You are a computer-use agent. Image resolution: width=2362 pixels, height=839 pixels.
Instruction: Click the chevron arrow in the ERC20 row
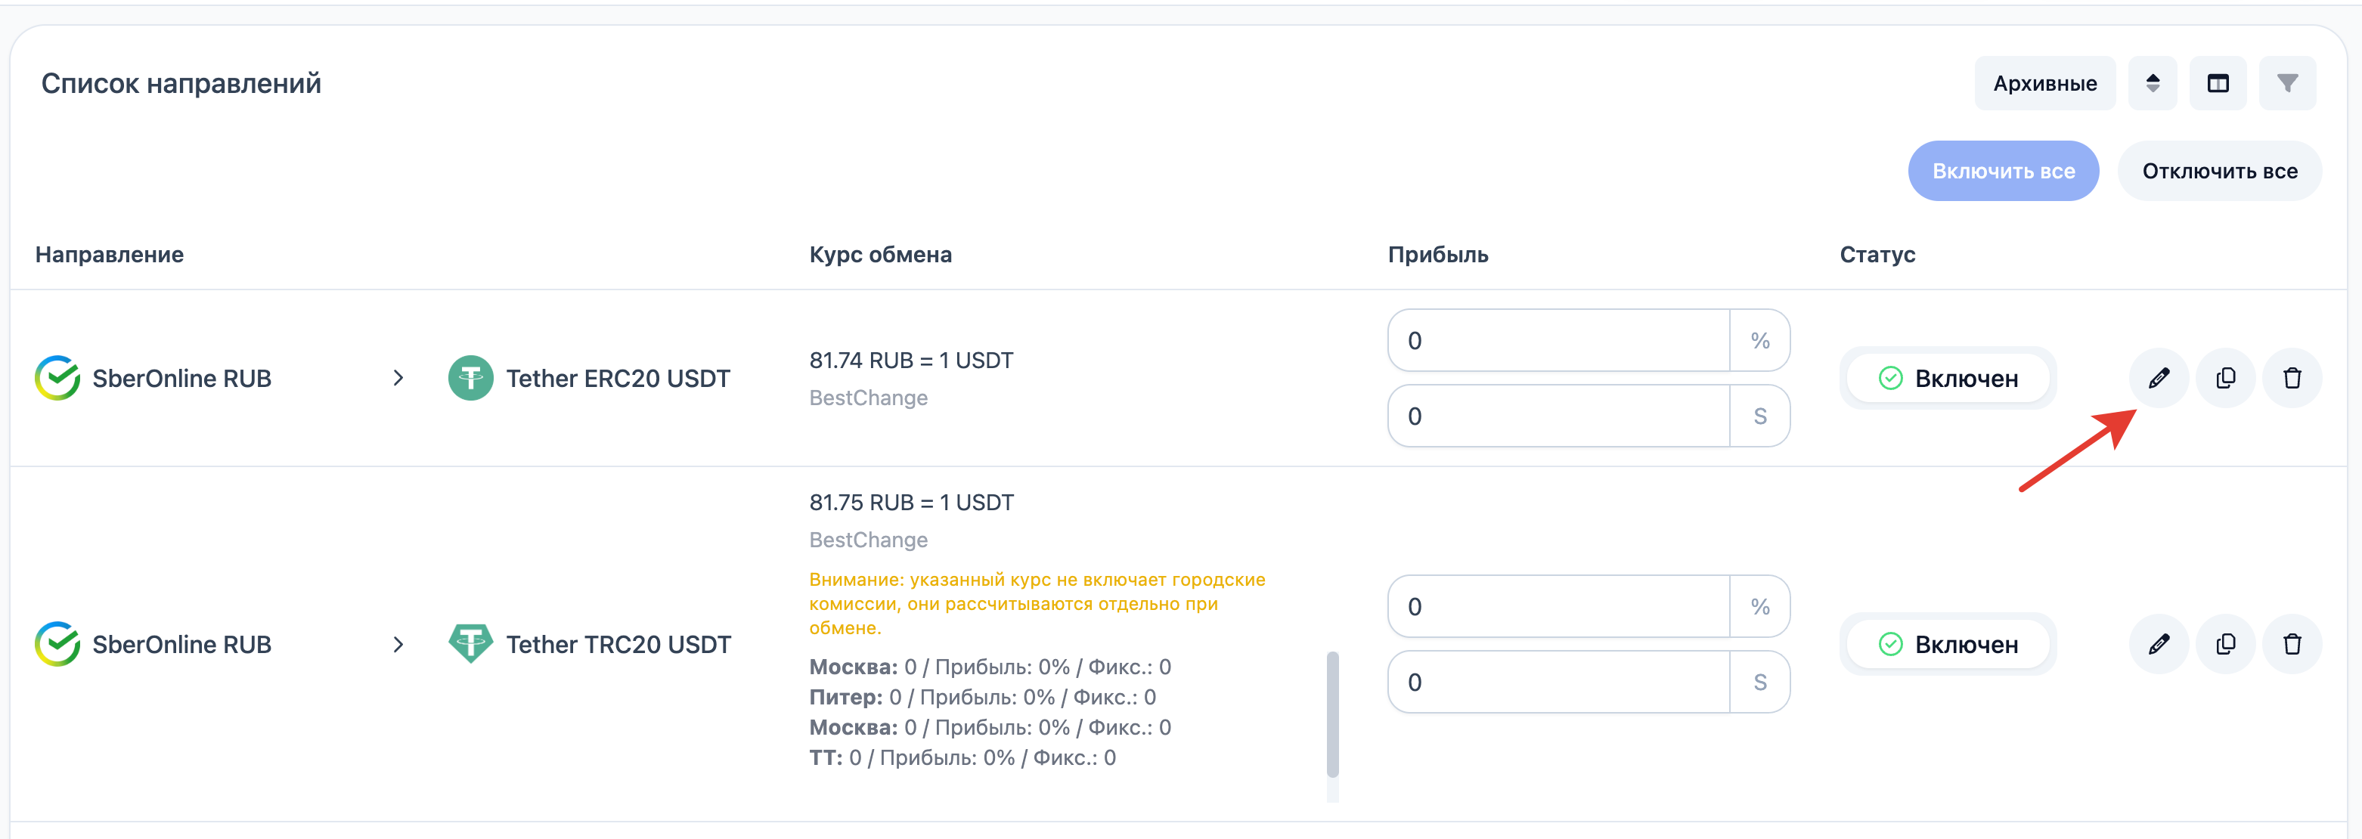click(x=398, y=378)
